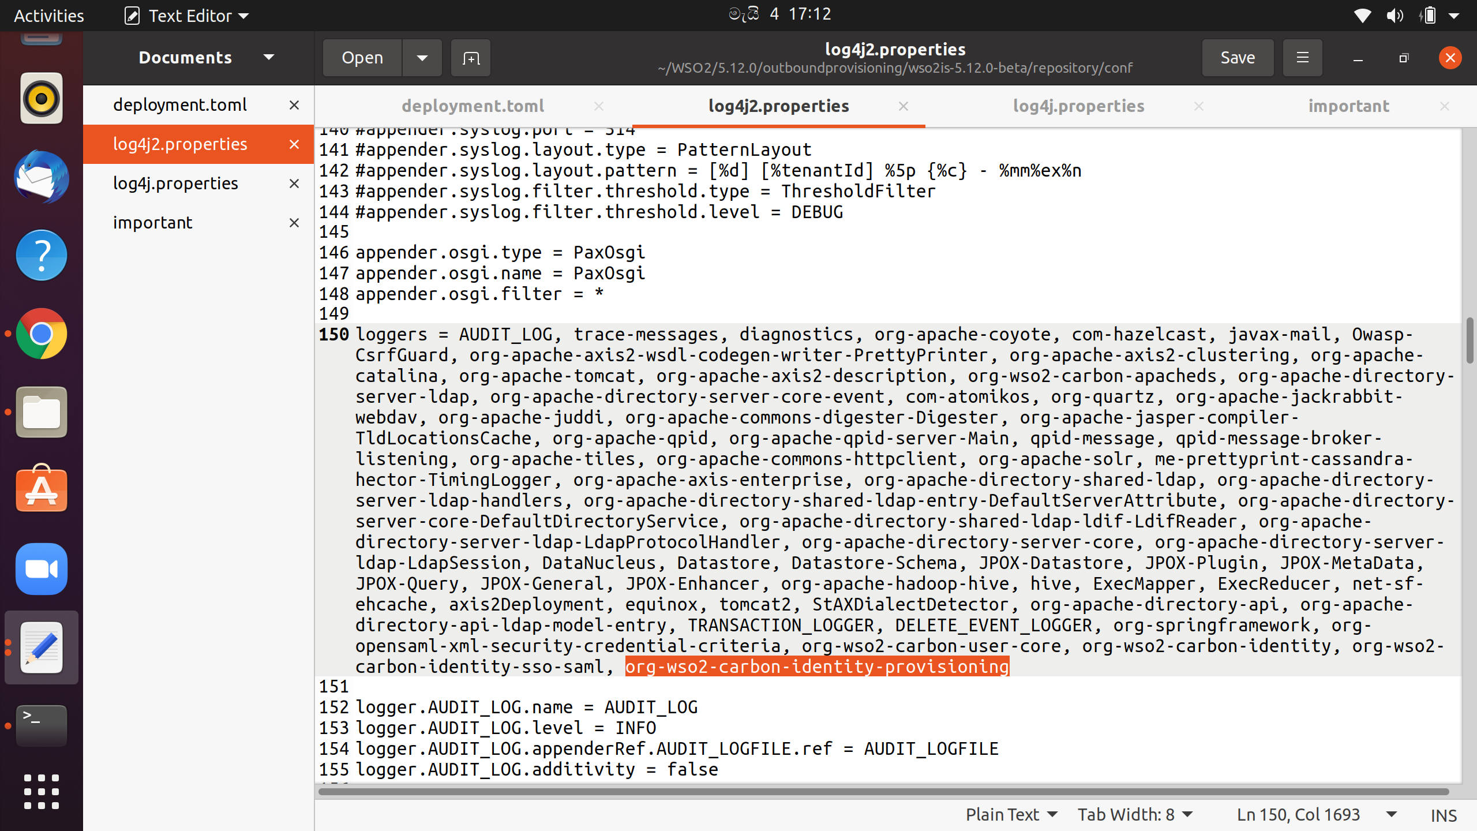Switch to the log4j.properties tab
The image size is (1477, 831).
1079,106
